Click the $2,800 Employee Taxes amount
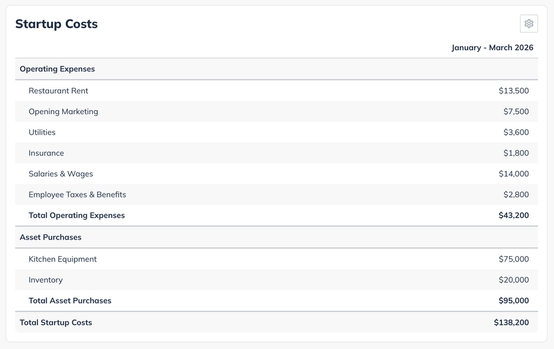 (516, 195)
